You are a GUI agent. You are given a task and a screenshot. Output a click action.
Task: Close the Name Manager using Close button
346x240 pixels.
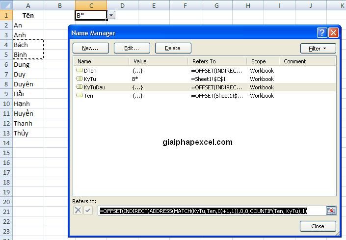tap(318, 226)
